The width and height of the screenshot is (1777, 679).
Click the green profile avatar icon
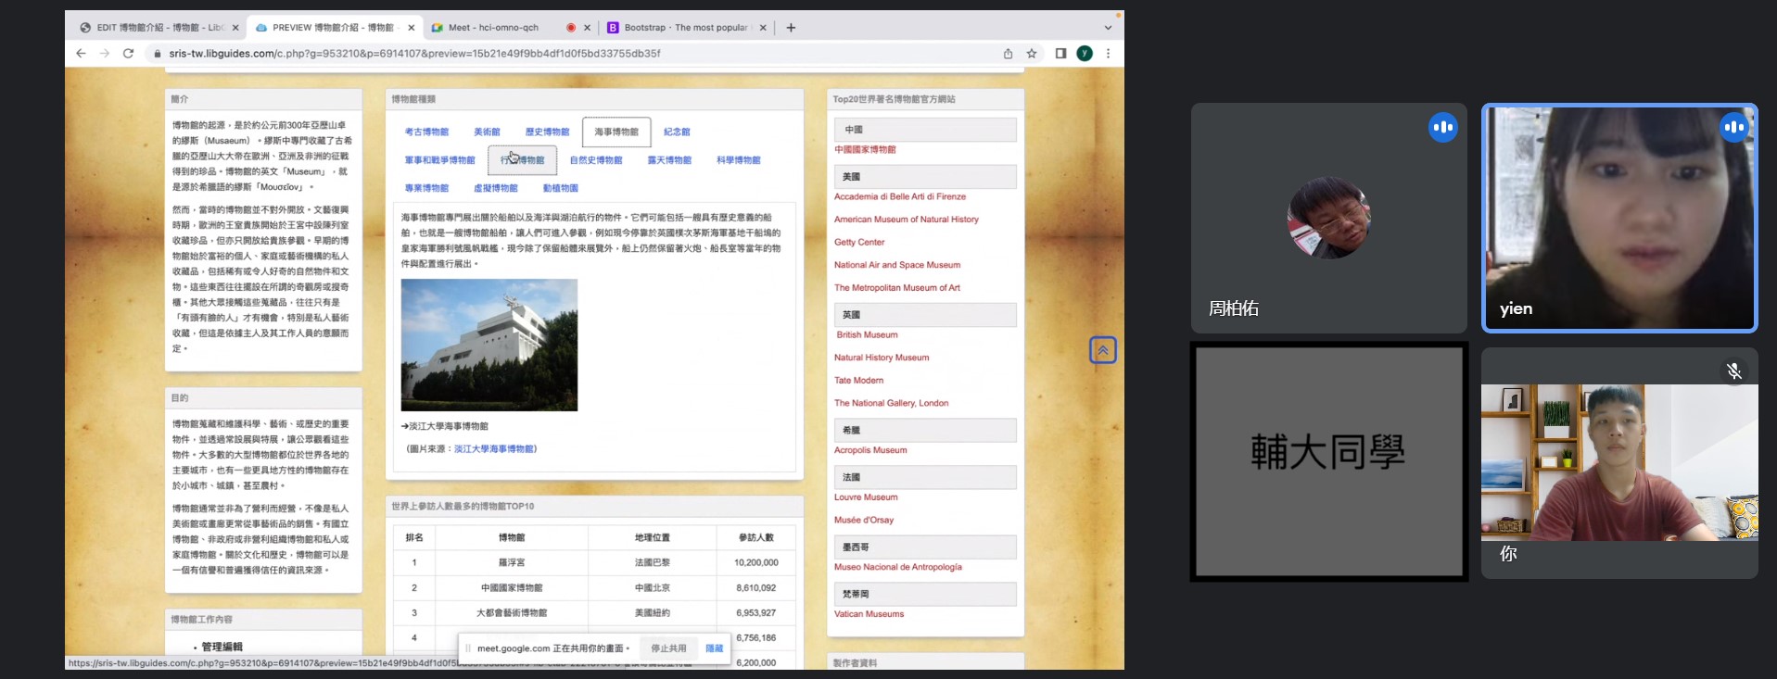pos(1084,54)
